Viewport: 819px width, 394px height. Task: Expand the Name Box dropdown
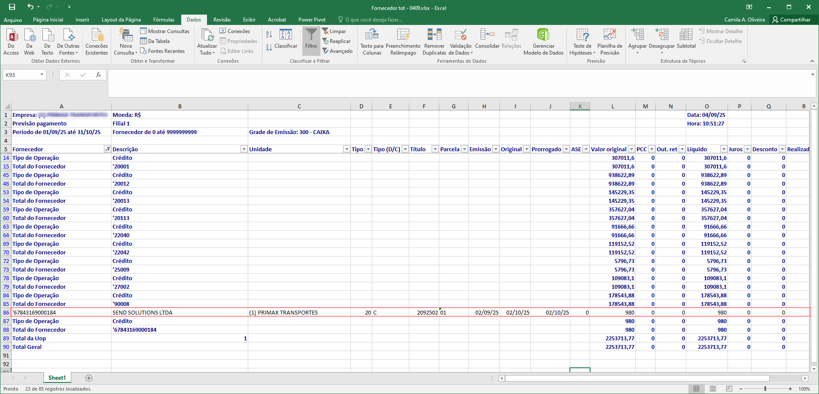click(x=42, y=75)
